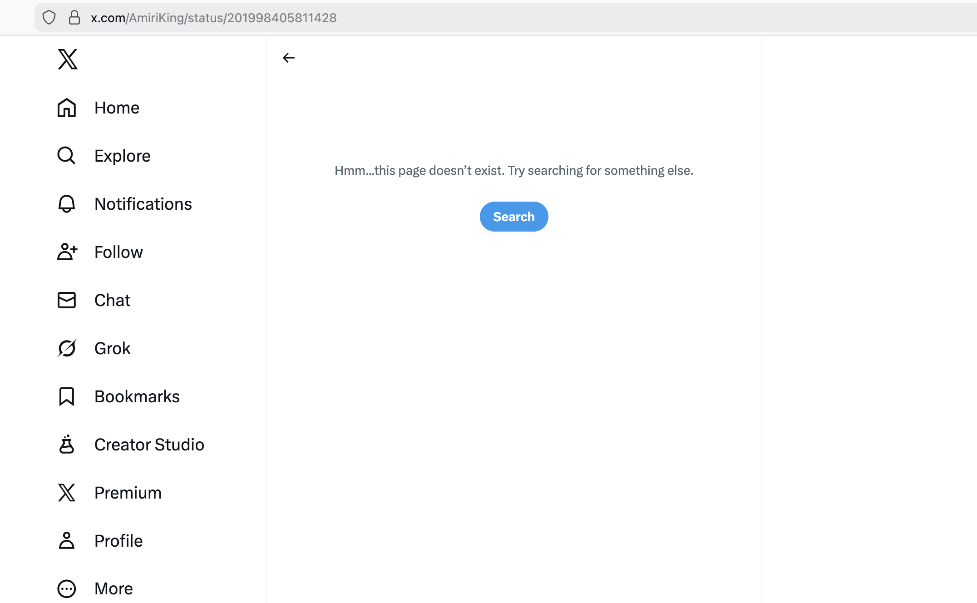
Task: Open the Creator Studio text link
Action: point(149,445)
